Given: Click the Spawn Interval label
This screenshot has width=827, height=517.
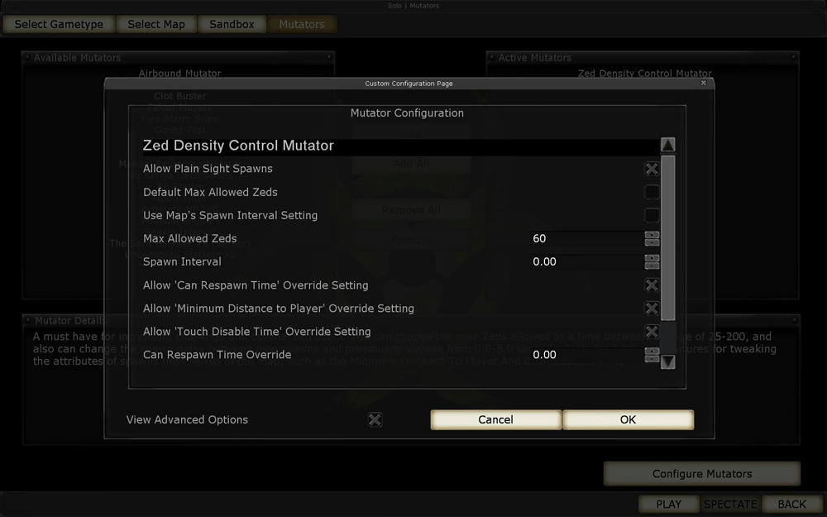Looking at the screenshot, I should click(x=182, y=261).
